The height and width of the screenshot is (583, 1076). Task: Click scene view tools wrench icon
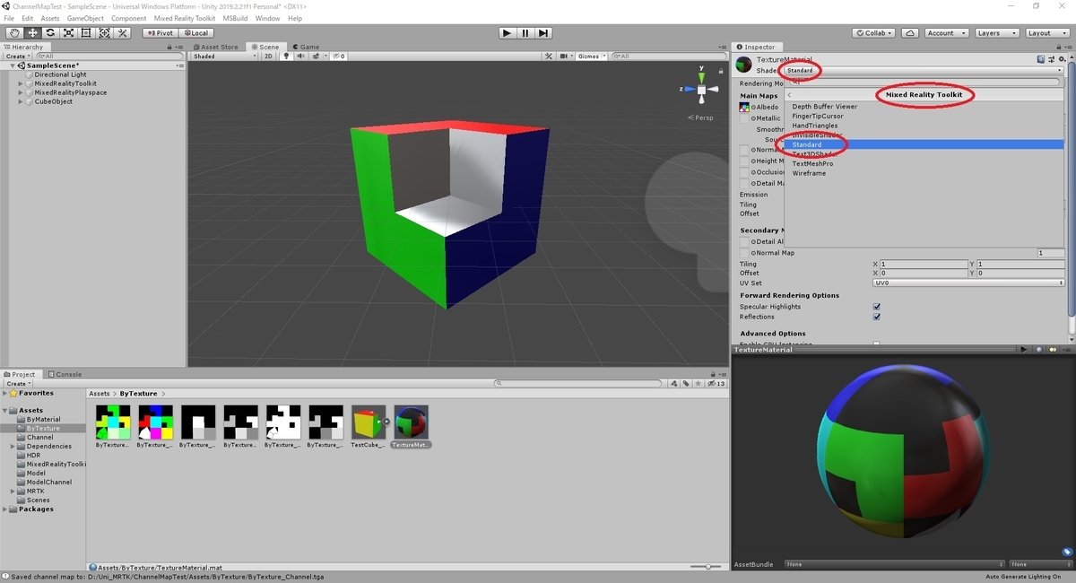tap(550, 56)
